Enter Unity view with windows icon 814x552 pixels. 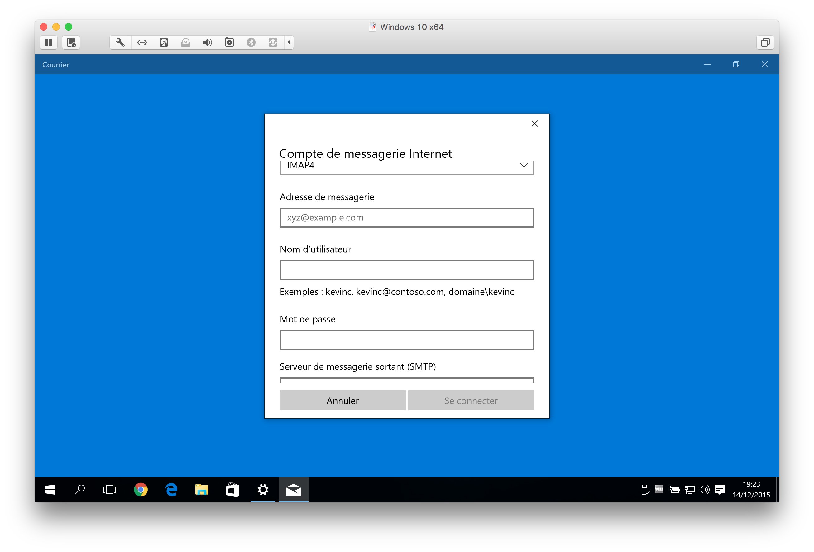[765, 42]
